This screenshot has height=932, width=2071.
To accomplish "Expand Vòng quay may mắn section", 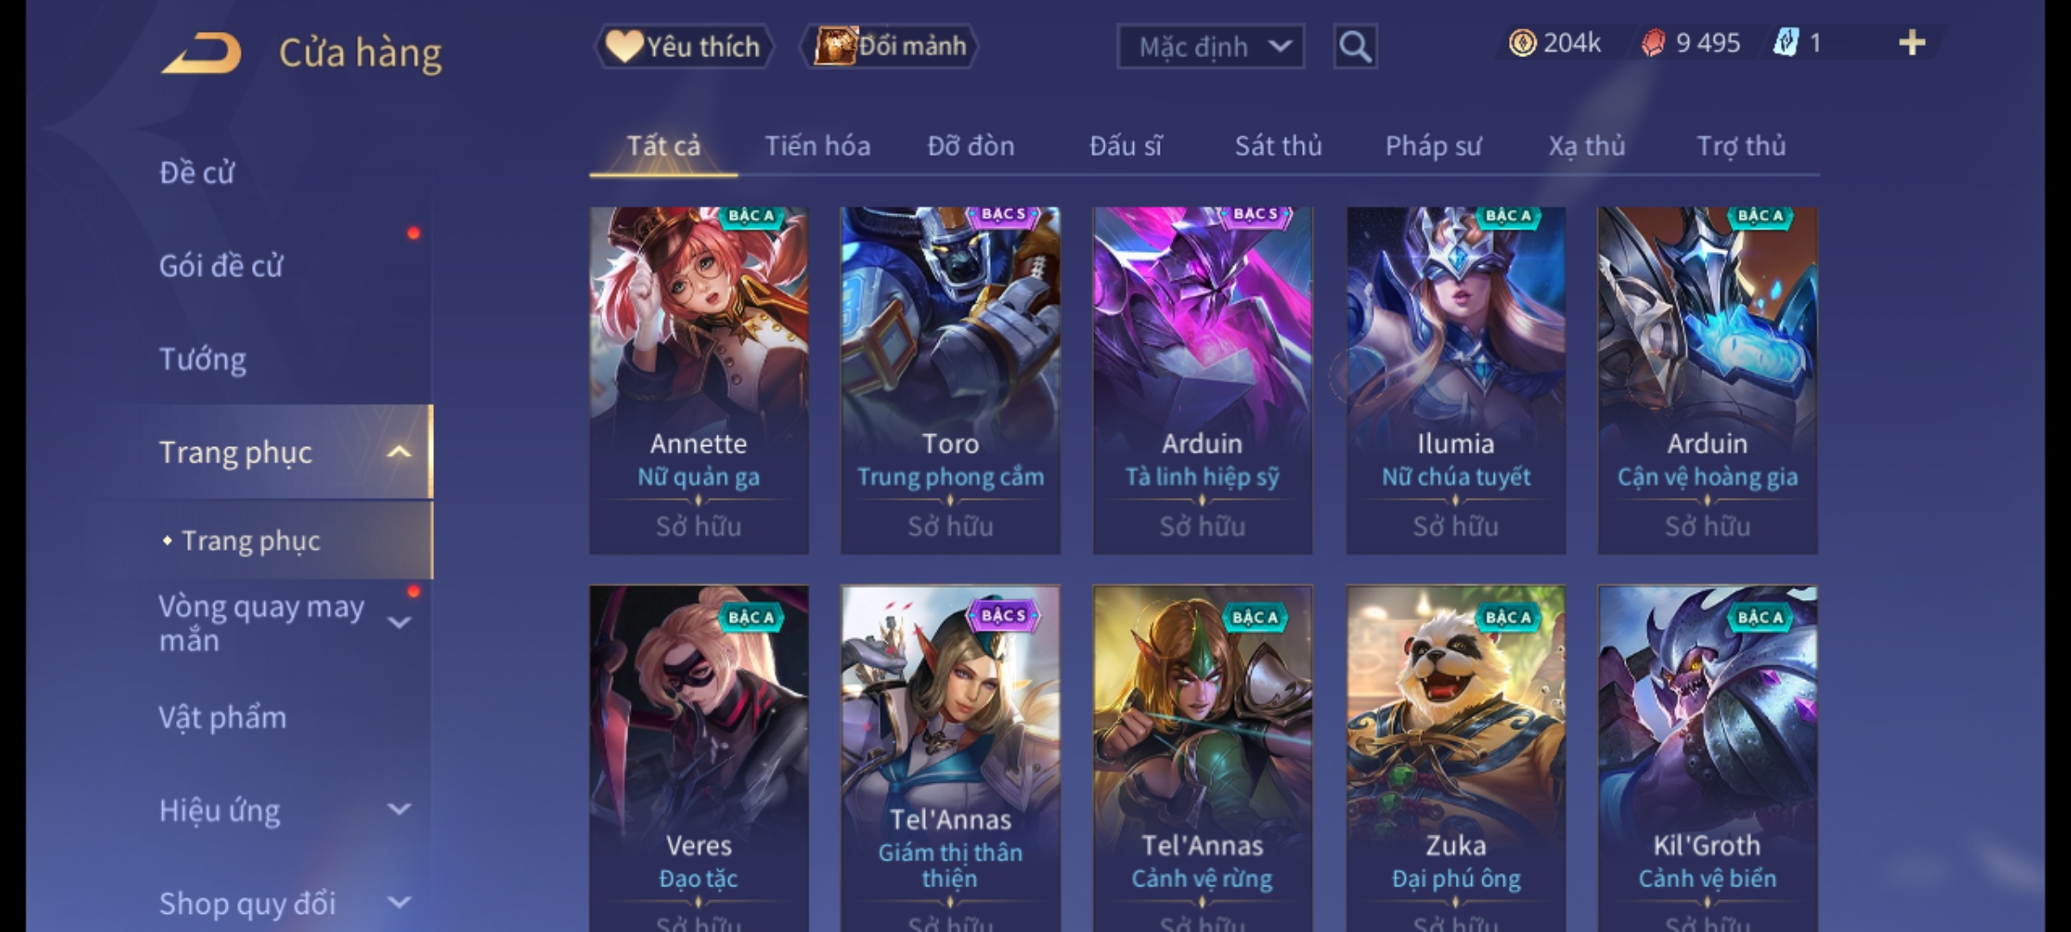I will tap(399, 622).
